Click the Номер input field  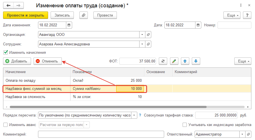click(x=234, y=25)
